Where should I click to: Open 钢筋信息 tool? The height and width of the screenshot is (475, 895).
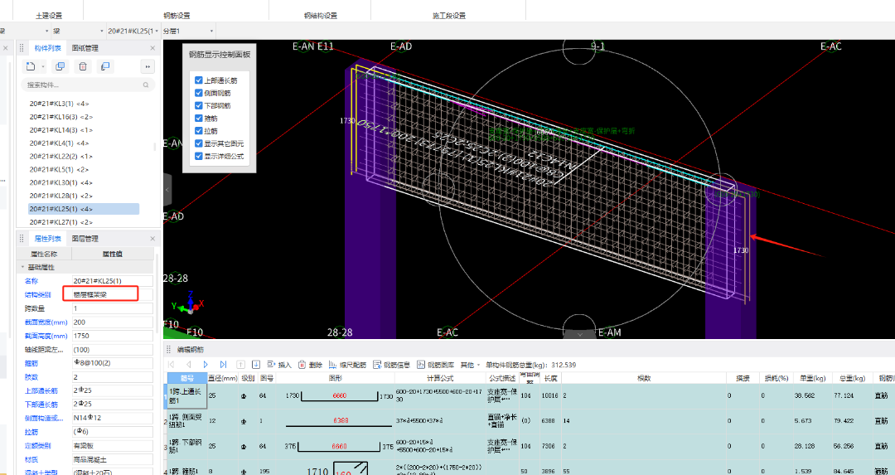pos(391,364)
